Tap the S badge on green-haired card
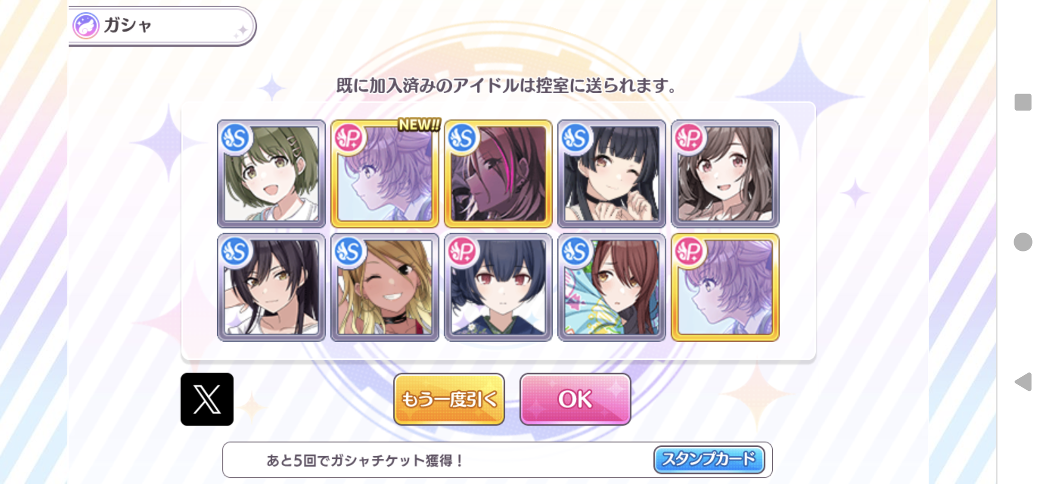 [236, 138]
